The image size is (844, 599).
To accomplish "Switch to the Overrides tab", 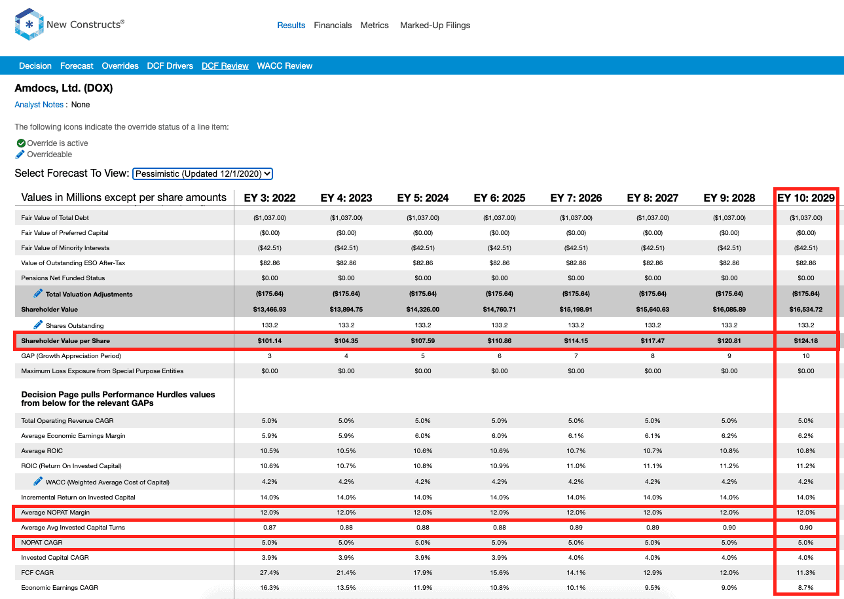I will click(x=120, y=66).
